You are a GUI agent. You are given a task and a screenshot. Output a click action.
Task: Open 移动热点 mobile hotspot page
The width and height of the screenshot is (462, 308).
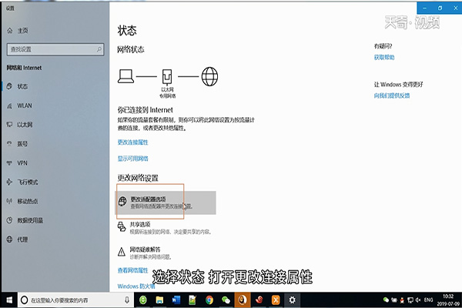point(26,202)
